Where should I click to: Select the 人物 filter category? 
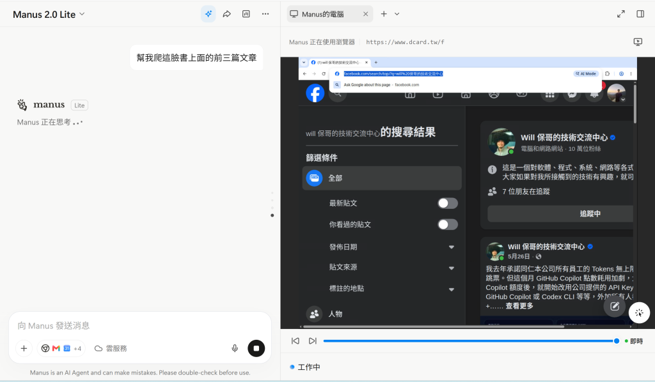click(382, 314)
